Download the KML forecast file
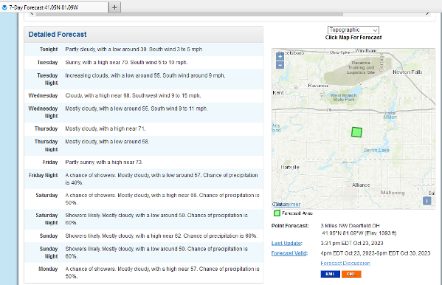442x285 pixels. (x=330, y=274)
